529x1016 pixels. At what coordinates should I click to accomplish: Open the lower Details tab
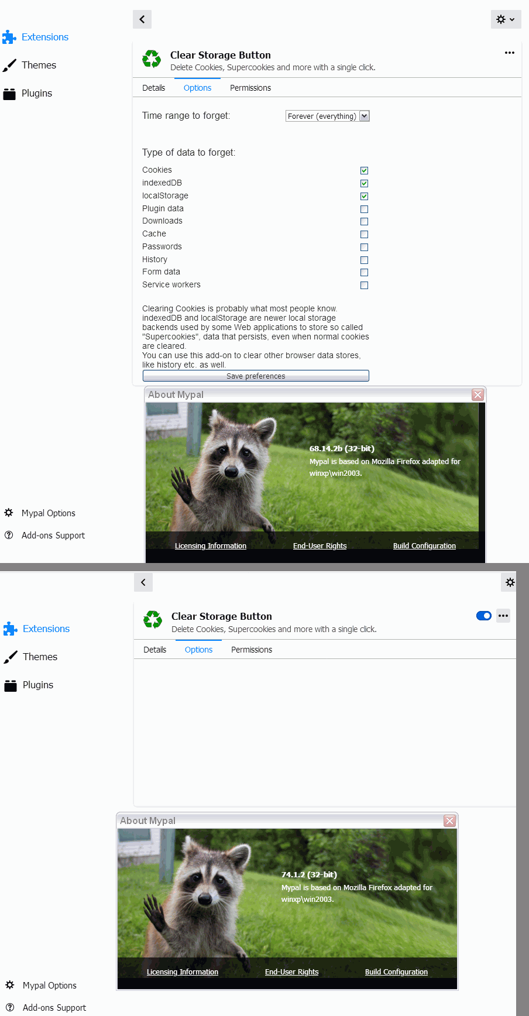click(154, 650)
